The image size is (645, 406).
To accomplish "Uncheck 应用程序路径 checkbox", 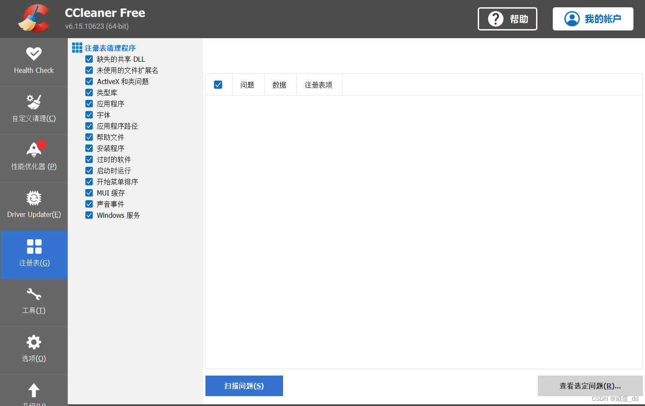I will [89, 126].
